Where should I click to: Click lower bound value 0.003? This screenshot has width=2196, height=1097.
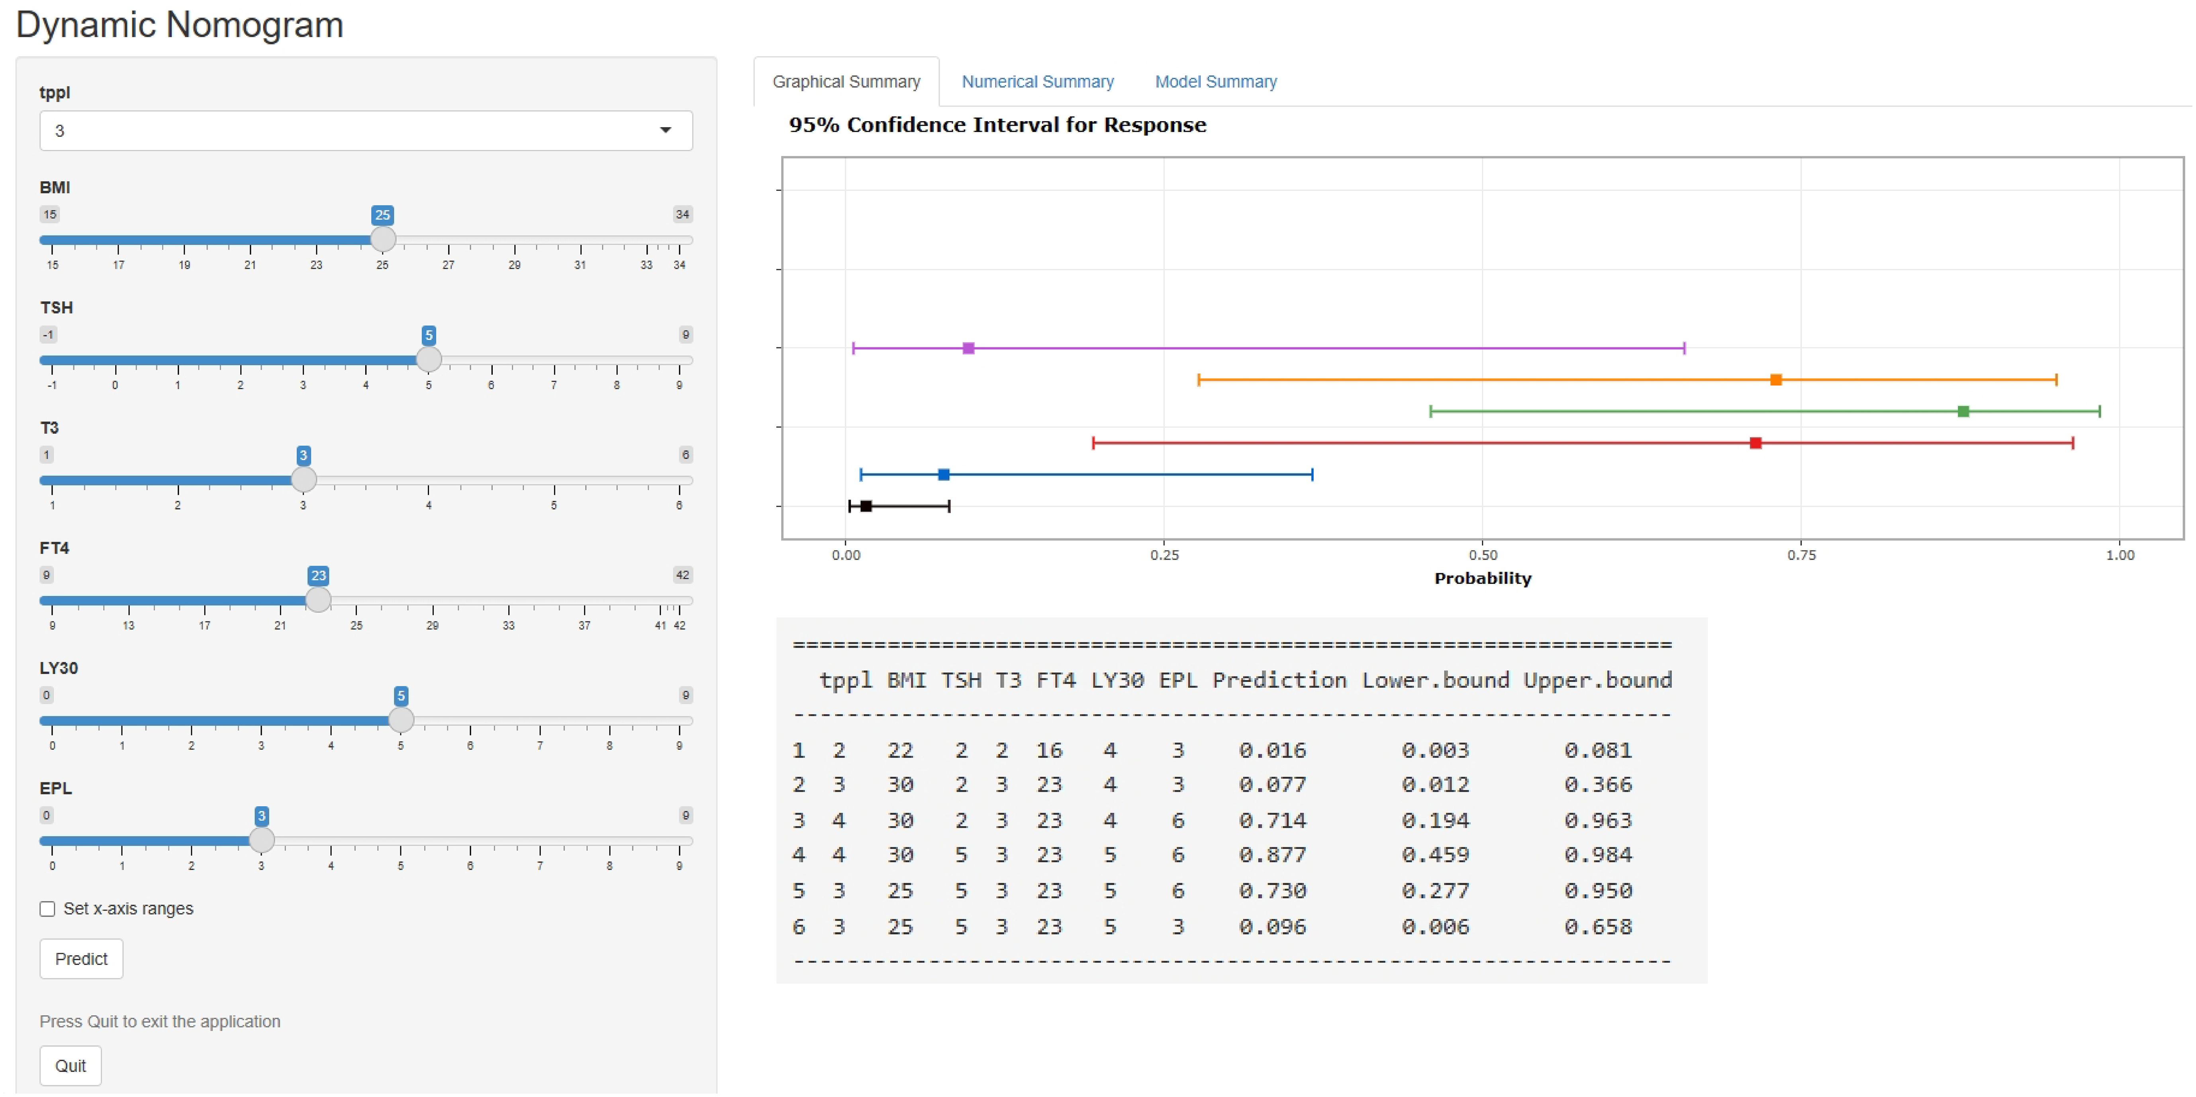point(1436,750)
